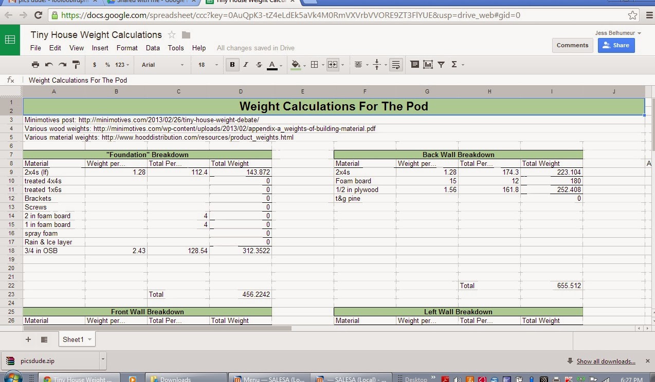Image resolution: width=655 pixels, height=382 pixels.
Task: Open the Borders menu
Action: point(316,65)
